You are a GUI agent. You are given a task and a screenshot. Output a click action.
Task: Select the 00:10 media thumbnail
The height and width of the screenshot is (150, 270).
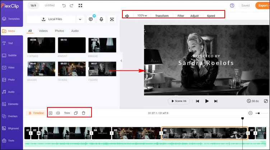coord(72,45)
